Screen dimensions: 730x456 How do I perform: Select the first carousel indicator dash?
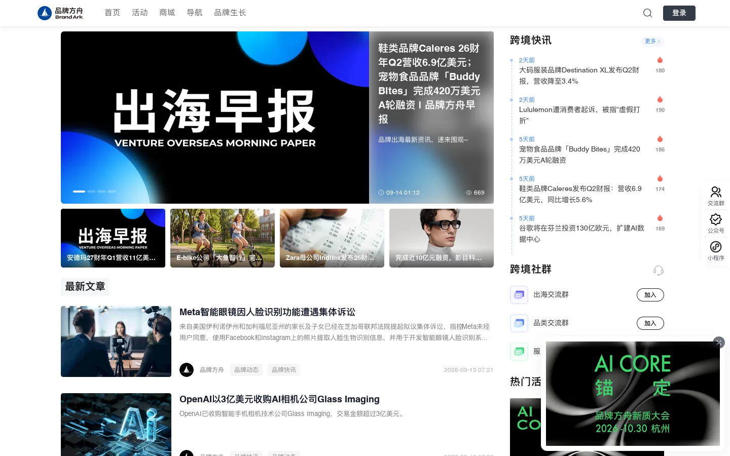pos(79,192)
